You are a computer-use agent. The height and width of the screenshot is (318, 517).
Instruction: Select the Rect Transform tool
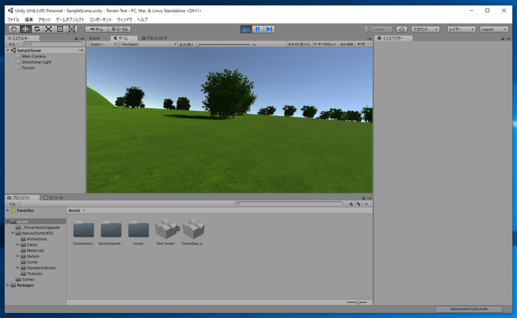point(60,29)
